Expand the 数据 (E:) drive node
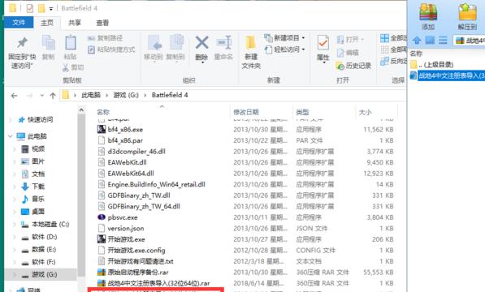Viewport: 485px width, 292px height. (15, 249)
